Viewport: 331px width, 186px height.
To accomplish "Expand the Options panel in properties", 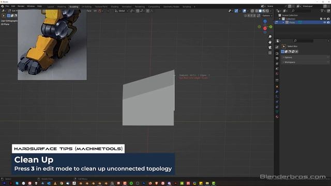I will click(x=305, y=57).
